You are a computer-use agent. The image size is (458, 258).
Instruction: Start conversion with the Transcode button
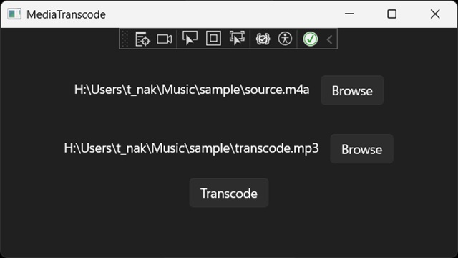229,193
